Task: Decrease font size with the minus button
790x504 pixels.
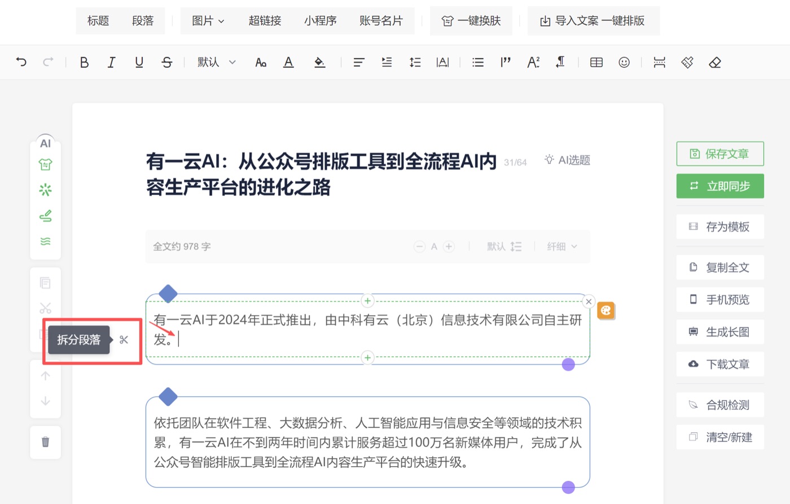Action: click(419, 246)
